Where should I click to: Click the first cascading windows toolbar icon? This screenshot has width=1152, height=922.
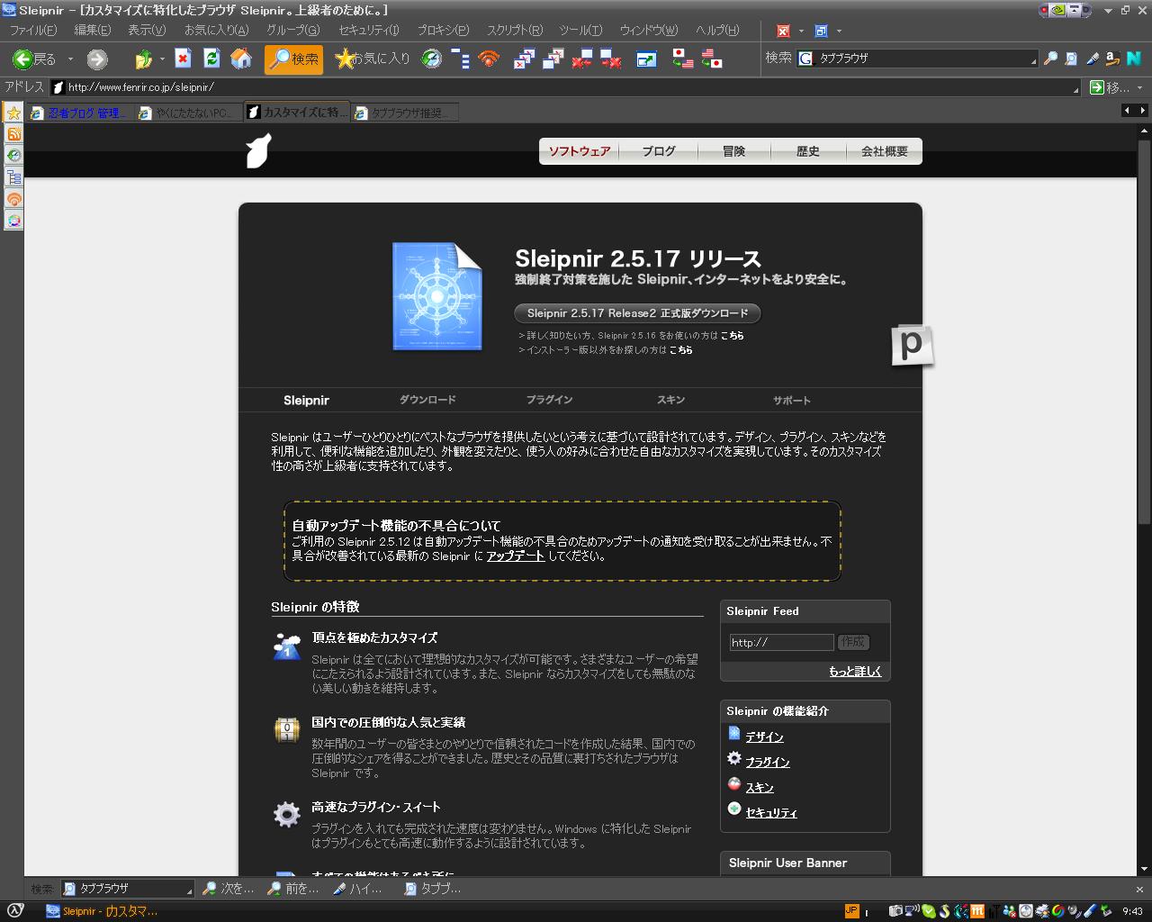[x=524, y=59]
